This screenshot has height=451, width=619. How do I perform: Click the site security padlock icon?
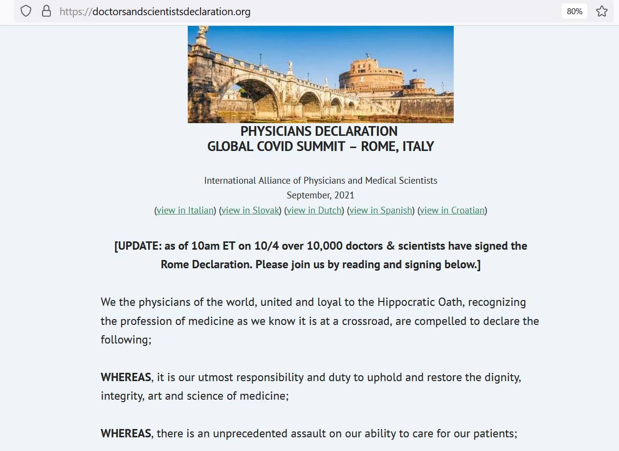point(46,11)
